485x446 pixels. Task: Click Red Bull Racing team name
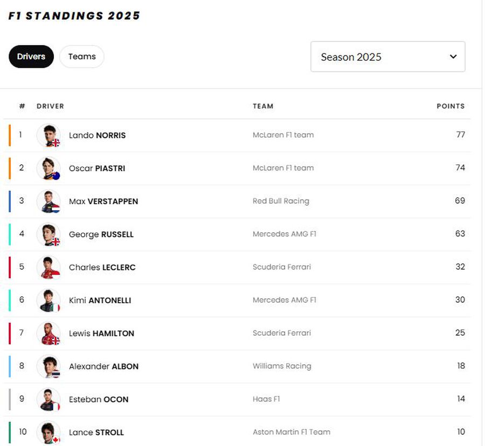[281, 201]
